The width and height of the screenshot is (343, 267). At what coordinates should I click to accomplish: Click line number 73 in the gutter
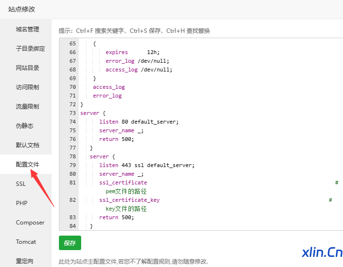[x=72, y=113]
